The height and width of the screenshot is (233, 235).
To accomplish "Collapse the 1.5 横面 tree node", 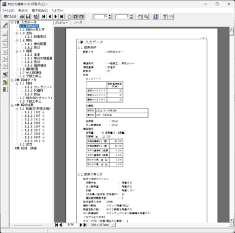I will [17, 51].
